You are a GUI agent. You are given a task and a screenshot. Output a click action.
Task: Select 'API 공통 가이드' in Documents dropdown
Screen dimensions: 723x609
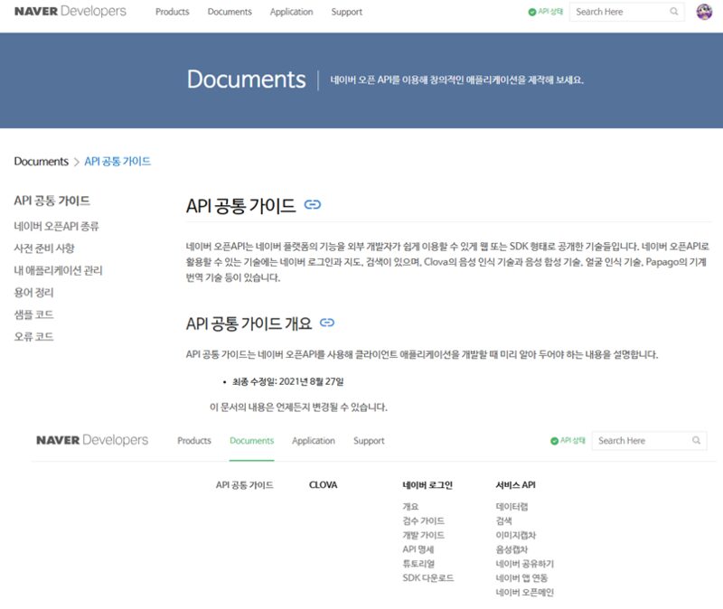pos(244,485)
